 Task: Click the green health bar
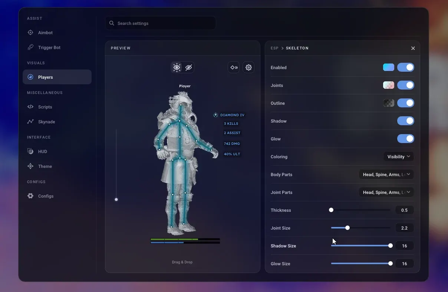[x=185, y=239]
